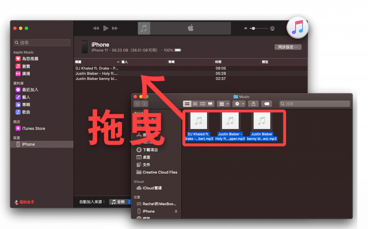The width and height of the screenshot is (368, 229).
Task: Open the Finder action gear menu
Action: (x=239, y=104)
